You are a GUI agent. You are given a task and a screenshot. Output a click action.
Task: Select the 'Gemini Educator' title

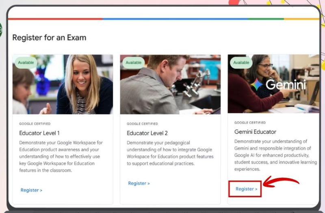point(255,132)
